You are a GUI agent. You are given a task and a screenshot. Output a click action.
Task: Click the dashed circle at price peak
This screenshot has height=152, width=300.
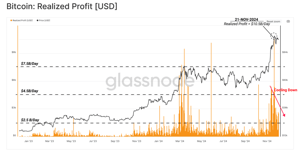274,36
